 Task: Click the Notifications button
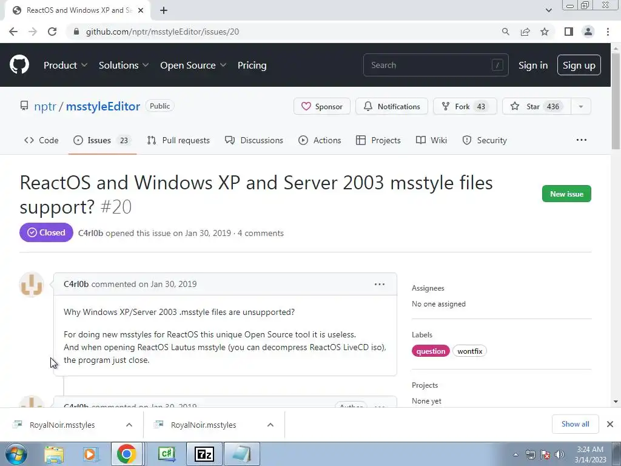pos(392,106)
